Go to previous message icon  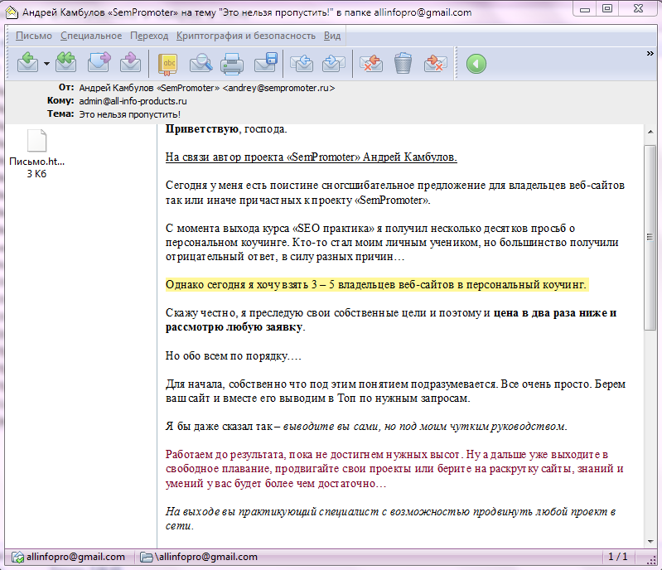(x=302, y=63)
